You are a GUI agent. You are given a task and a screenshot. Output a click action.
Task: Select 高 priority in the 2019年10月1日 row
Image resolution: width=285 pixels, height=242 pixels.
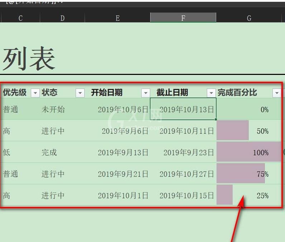click(x=20, y=195)
